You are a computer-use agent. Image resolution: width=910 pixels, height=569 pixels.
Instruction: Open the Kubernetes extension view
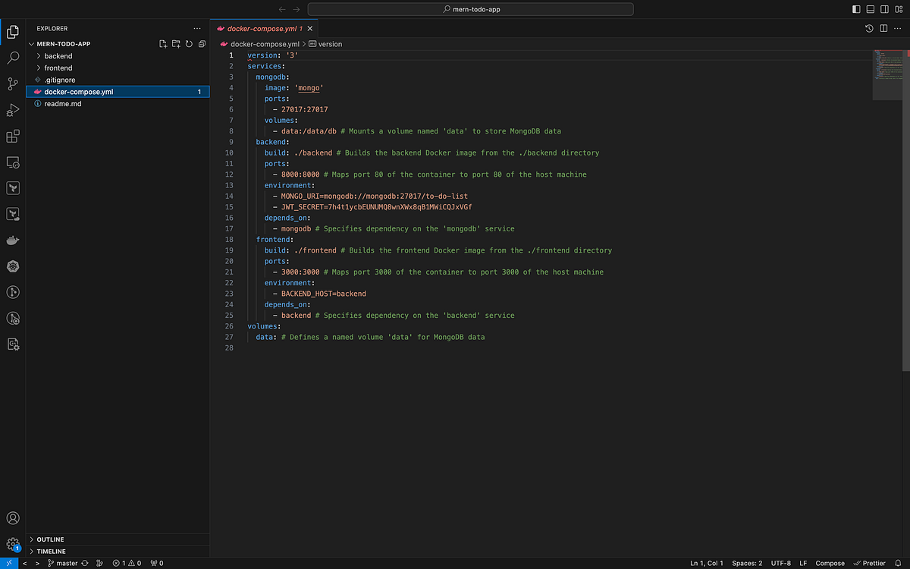point(12,266)
